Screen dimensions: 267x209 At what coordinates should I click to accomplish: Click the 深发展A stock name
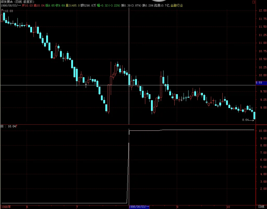[7, 2]
